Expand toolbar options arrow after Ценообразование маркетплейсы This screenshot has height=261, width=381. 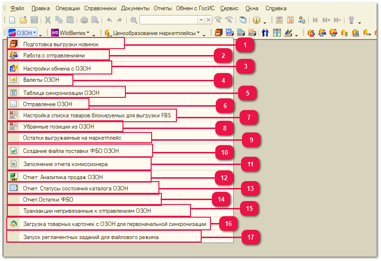204,36
